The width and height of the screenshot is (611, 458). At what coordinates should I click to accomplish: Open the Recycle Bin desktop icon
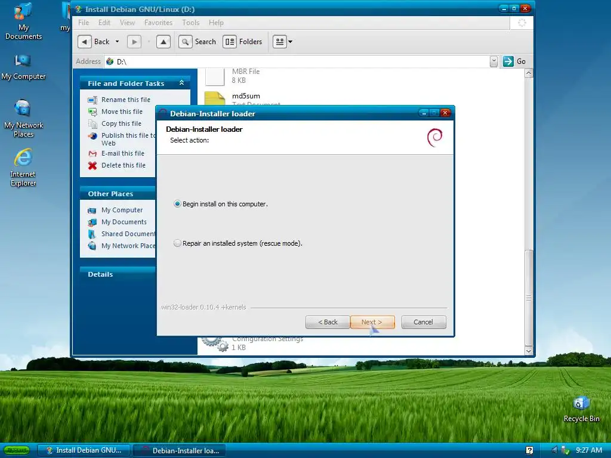(581, 409)
